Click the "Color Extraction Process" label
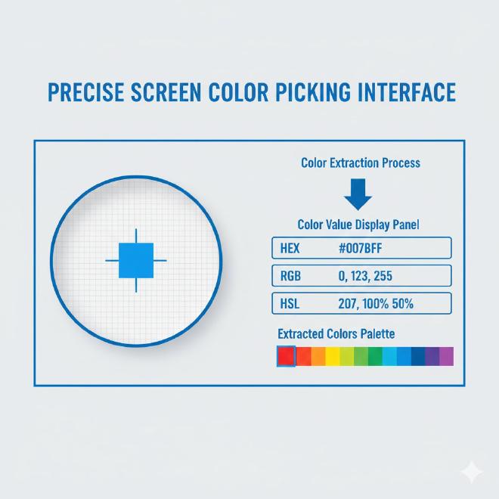 [x=360, y=163]
